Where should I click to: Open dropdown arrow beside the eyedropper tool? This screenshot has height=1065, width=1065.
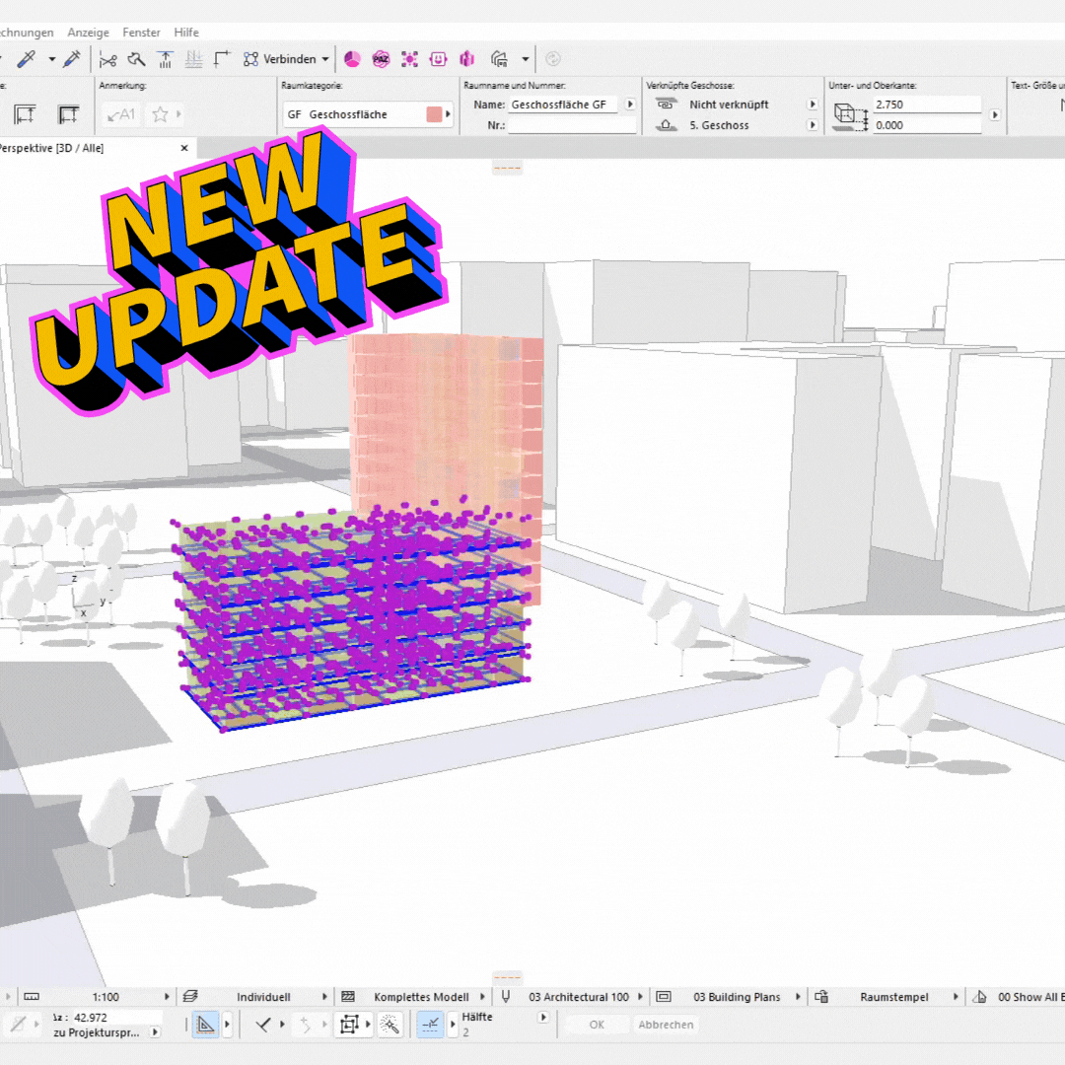[x=51, y=60]
